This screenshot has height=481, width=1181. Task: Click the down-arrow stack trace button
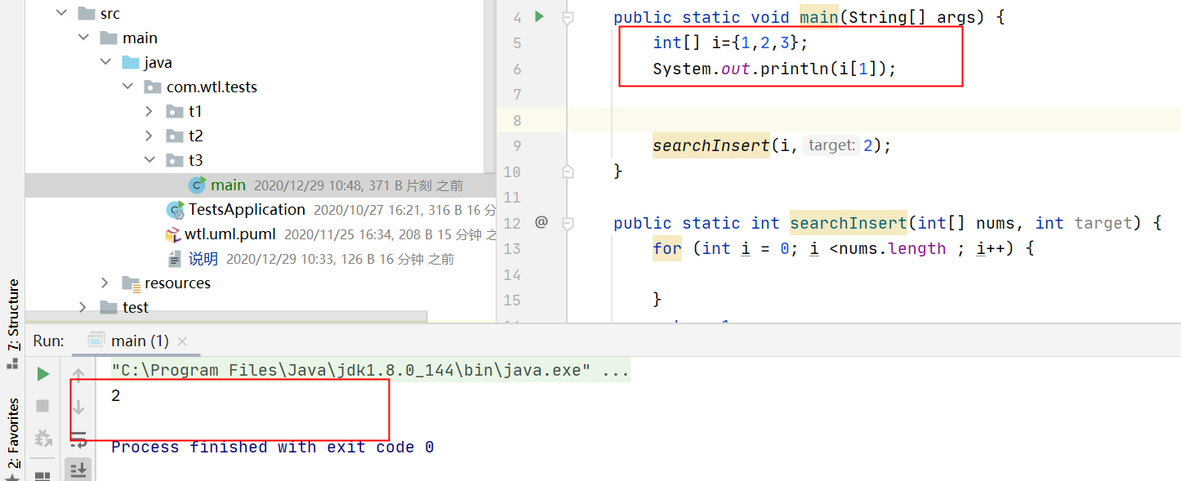tap(78, 406)
